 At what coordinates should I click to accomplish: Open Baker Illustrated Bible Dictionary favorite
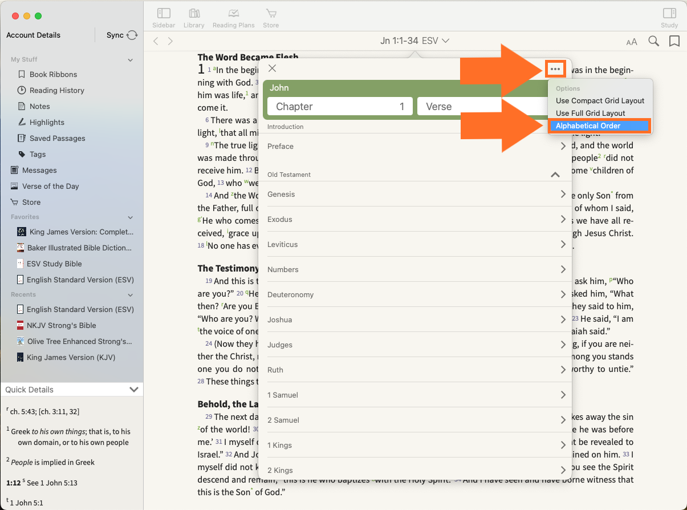(75, 248)
